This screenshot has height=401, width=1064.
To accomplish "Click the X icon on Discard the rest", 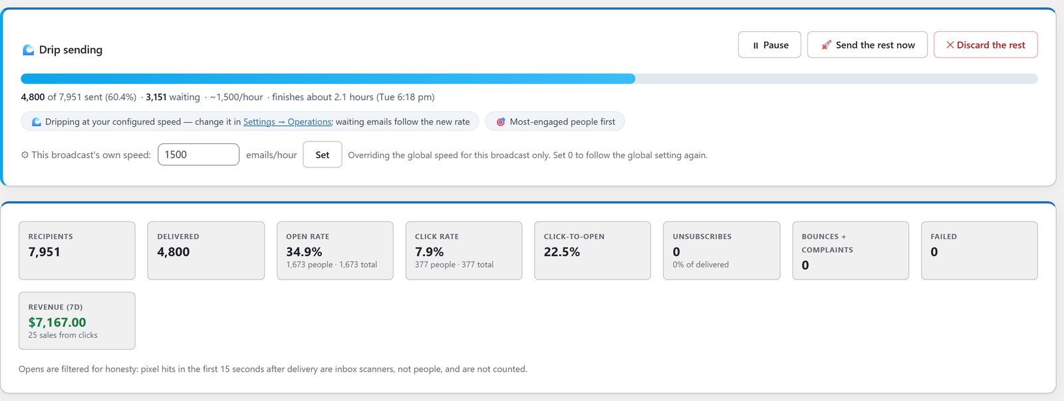I will coord(950,45).
